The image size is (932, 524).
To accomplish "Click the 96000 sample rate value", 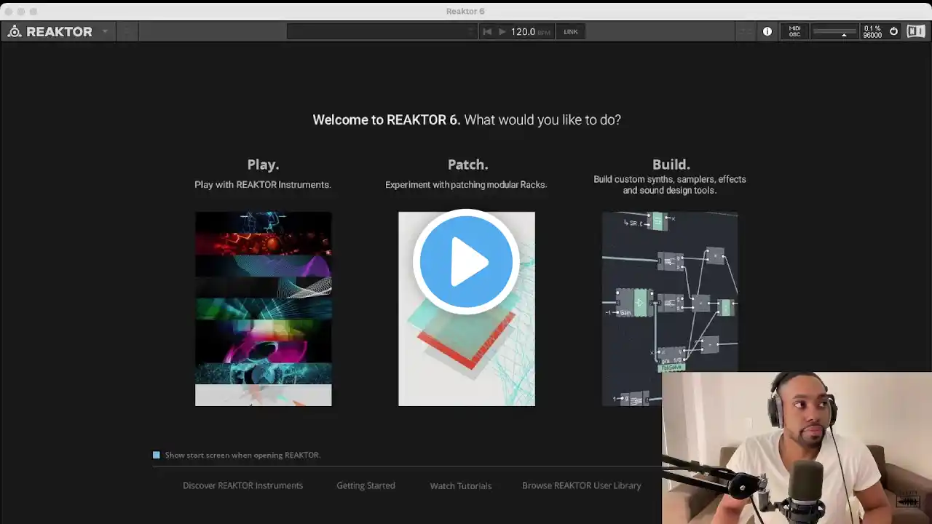I will (872, 35).
